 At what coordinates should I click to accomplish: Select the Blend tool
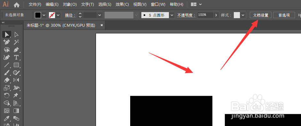pos(16,118)
